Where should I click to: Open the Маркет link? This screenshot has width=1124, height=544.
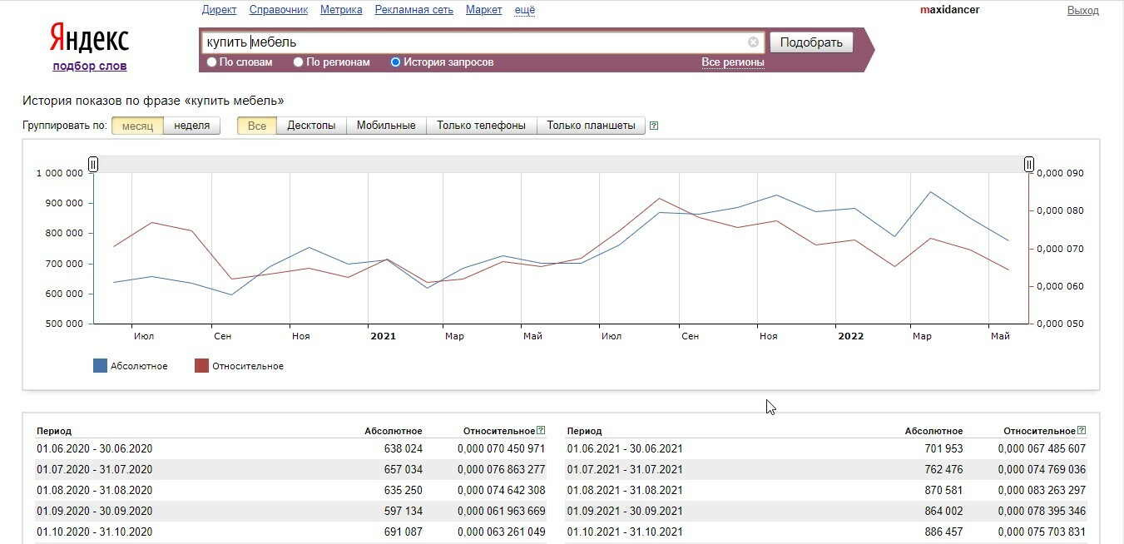[484, 10]
